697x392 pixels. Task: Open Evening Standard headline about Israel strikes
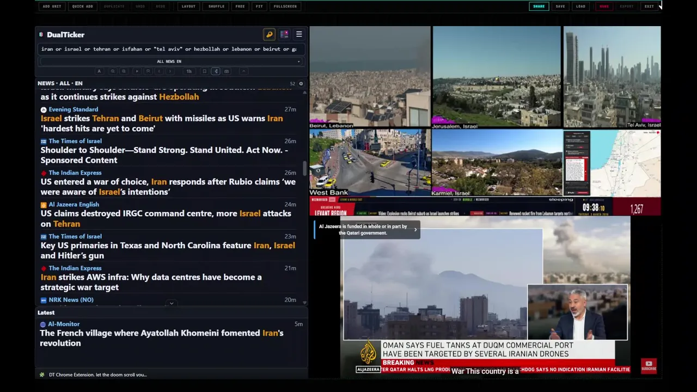pos(162,124)
